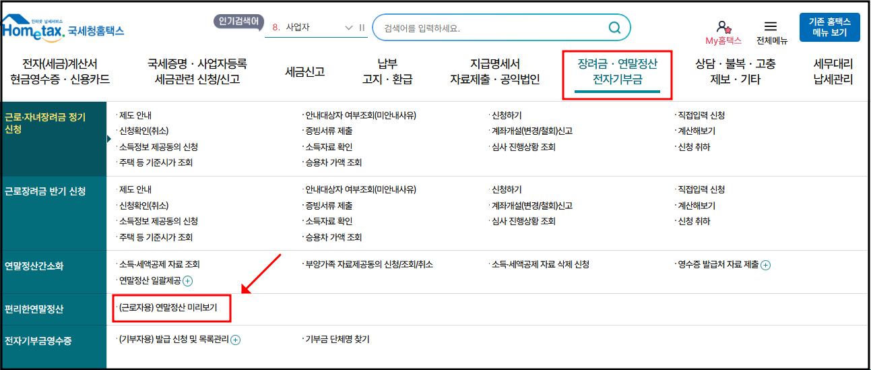Select 근로·자녀장려금 정기 신청 category
Image resolution: width=871 pixels, height=370 pixels.
pyautogui.click(x=53, y=139)
